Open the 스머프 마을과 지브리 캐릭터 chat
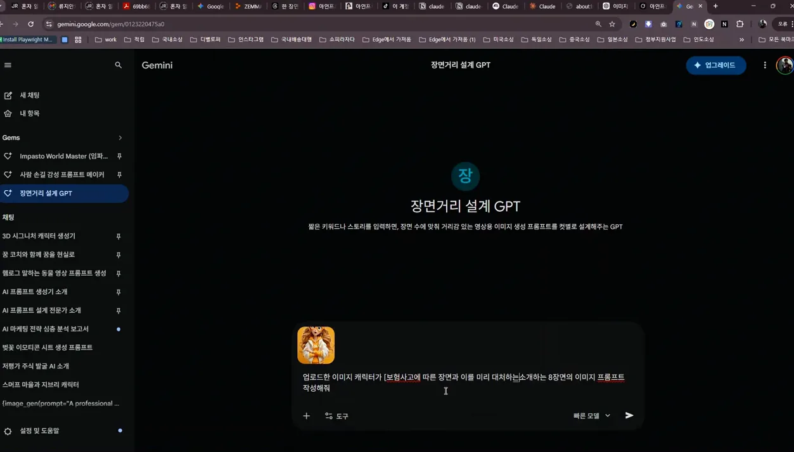 [41, 384]
